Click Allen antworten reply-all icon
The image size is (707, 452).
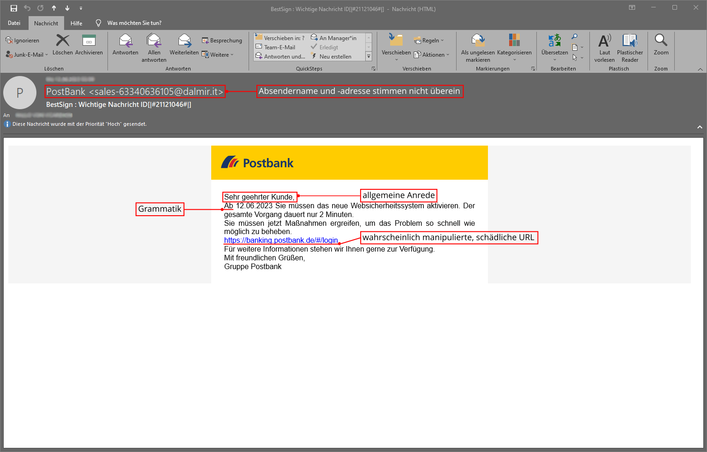(154, 41)
